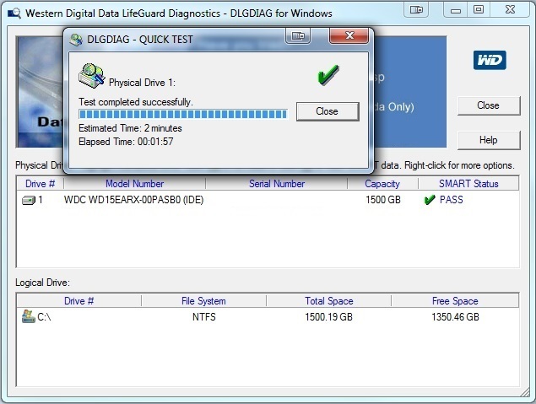Click the C:\ logical drive icon
The height and width of the screenshot is (404, 536).
[x=29, y=316]
